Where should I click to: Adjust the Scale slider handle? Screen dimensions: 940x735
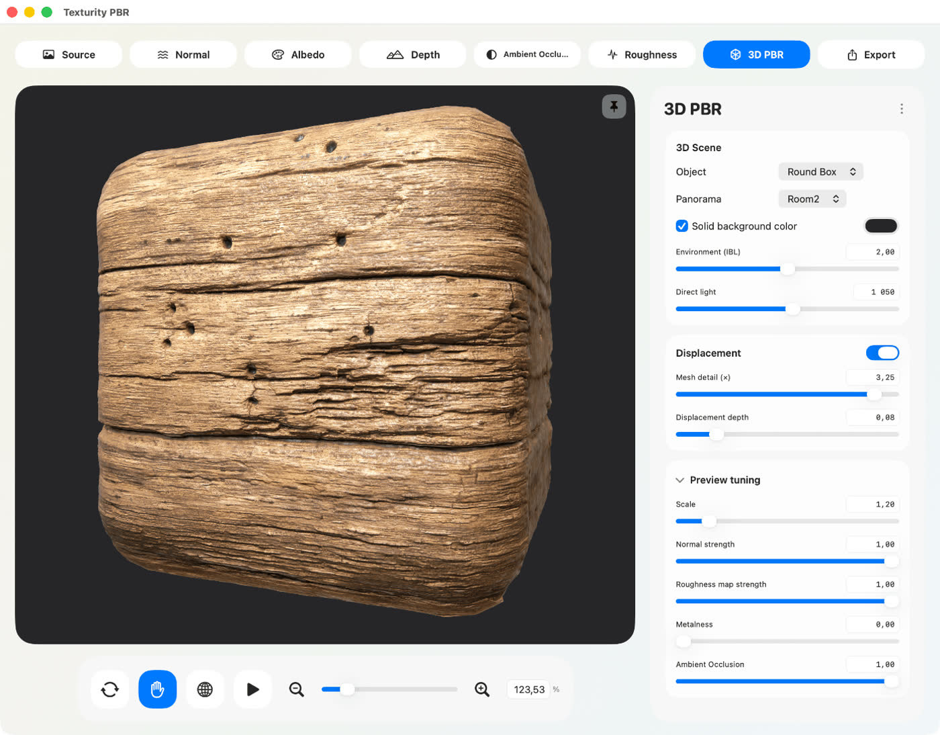coord(709,521)
